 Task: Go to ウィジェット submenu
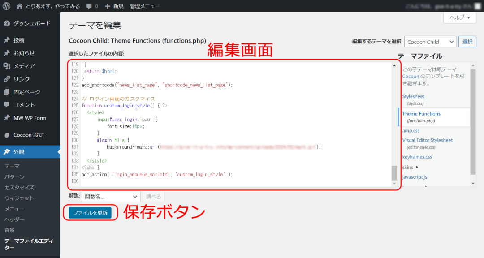[19, 198]
